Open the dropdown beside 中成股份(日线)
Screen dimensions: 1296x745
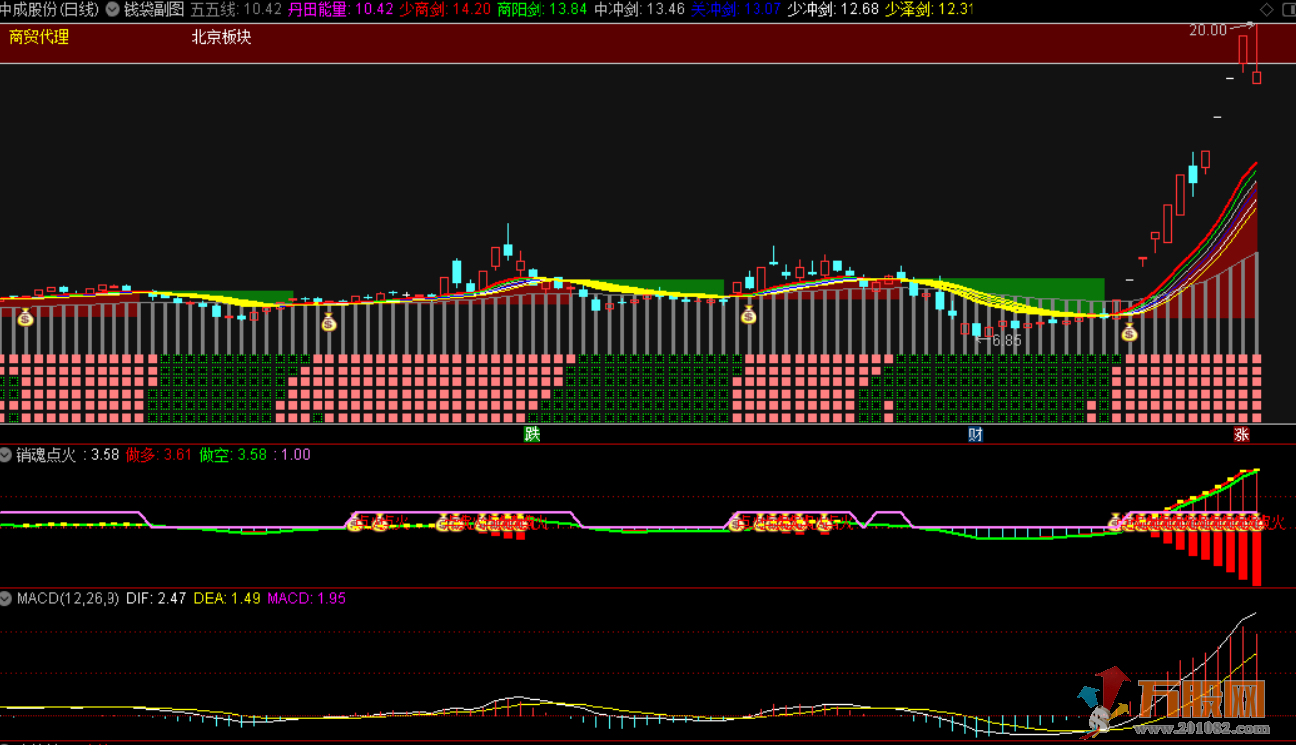pos(111,9)
